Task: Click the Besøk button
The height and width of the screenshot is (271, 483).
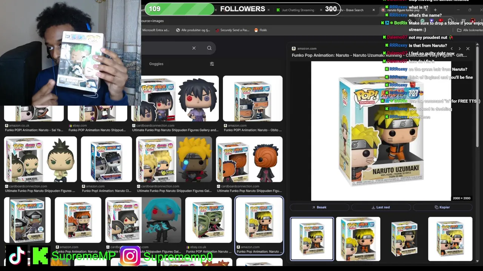Action: [x=319, y=207]
